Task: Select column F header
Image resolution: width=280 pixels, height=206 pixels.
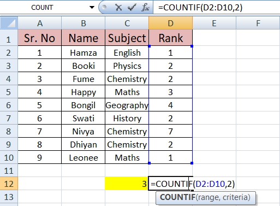Action: click(258, 23)
